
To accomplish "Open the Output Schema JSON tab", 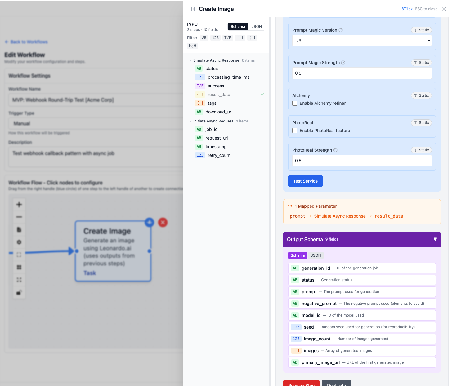I will click(316, 255).
